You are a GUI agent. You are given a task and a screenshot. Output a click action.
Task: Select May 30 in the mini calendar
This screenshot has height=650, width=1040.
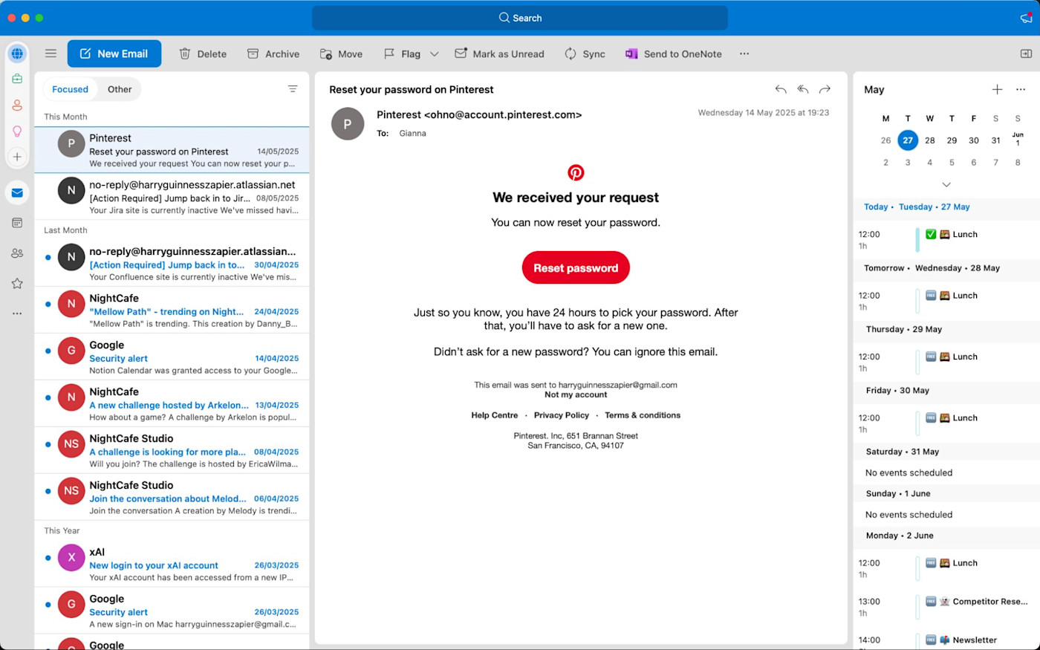tap(974, 140)
